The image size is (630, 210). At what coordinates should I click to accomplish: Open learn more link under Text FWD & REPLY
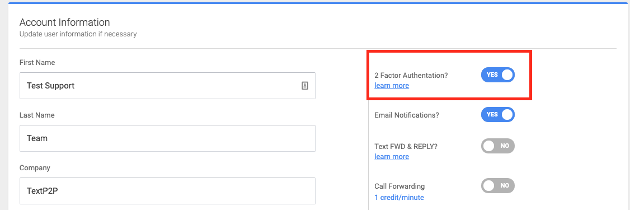[x=392, y=156]
